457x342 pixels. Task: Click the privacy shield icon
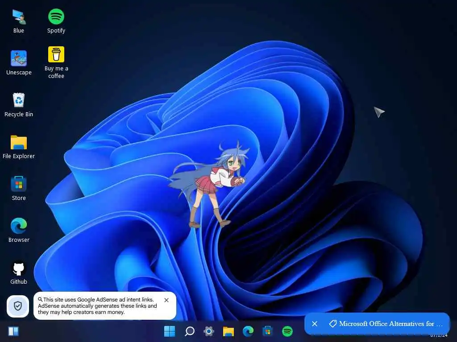point(18,306)
